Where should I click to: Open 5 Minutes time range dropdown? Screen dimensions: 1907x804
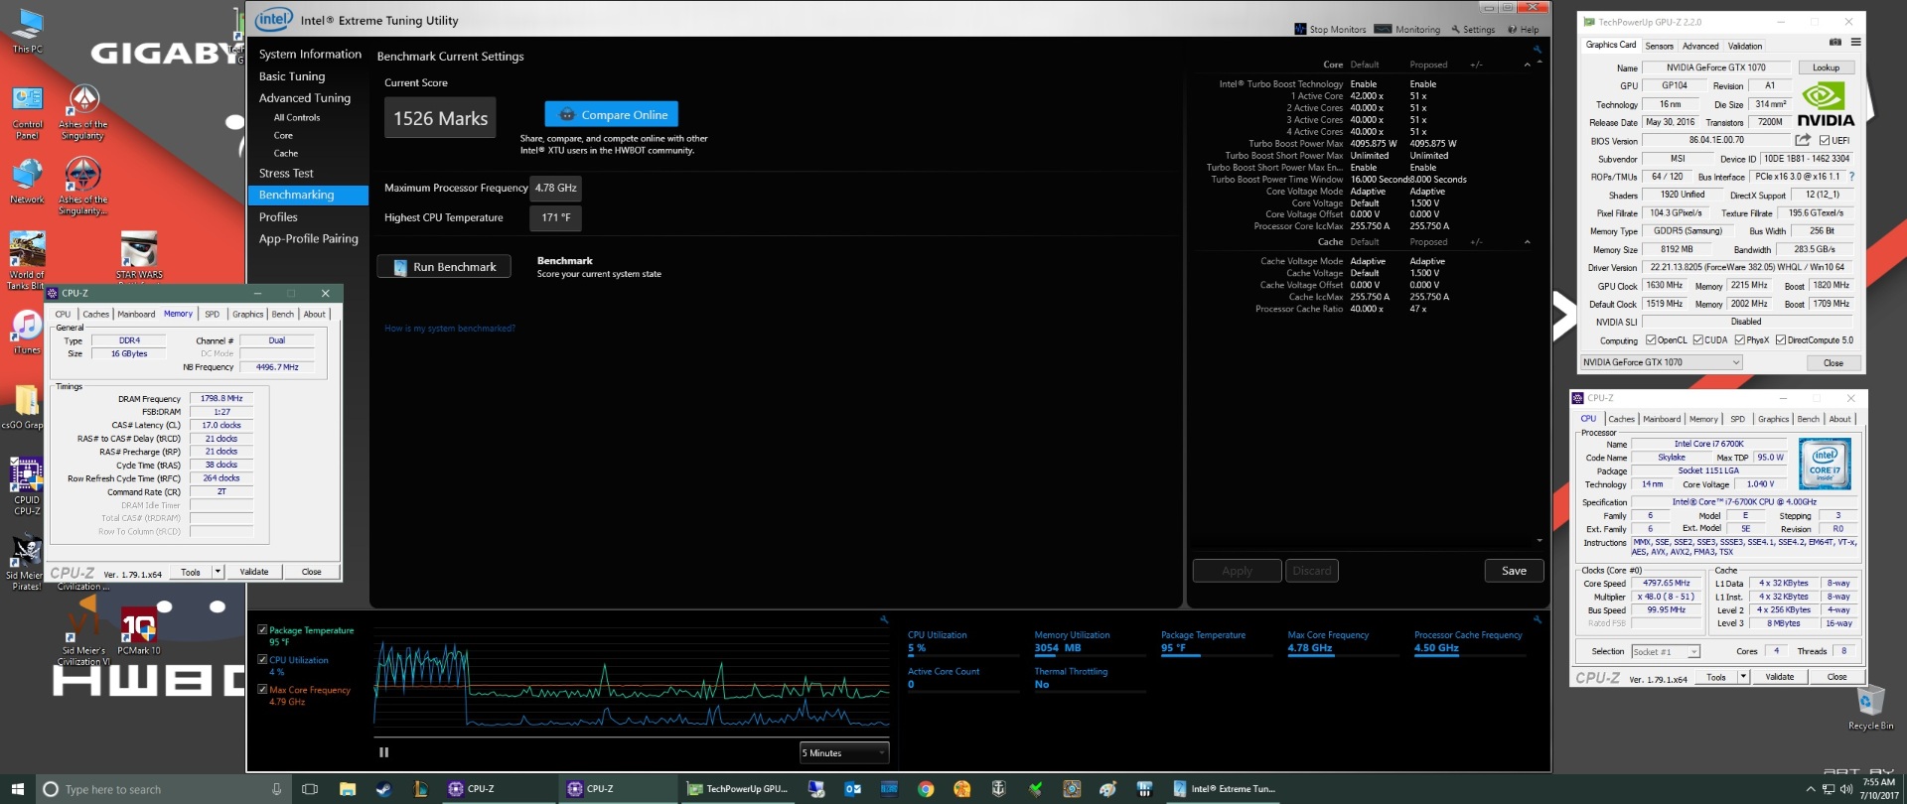[x=844, y=752]
